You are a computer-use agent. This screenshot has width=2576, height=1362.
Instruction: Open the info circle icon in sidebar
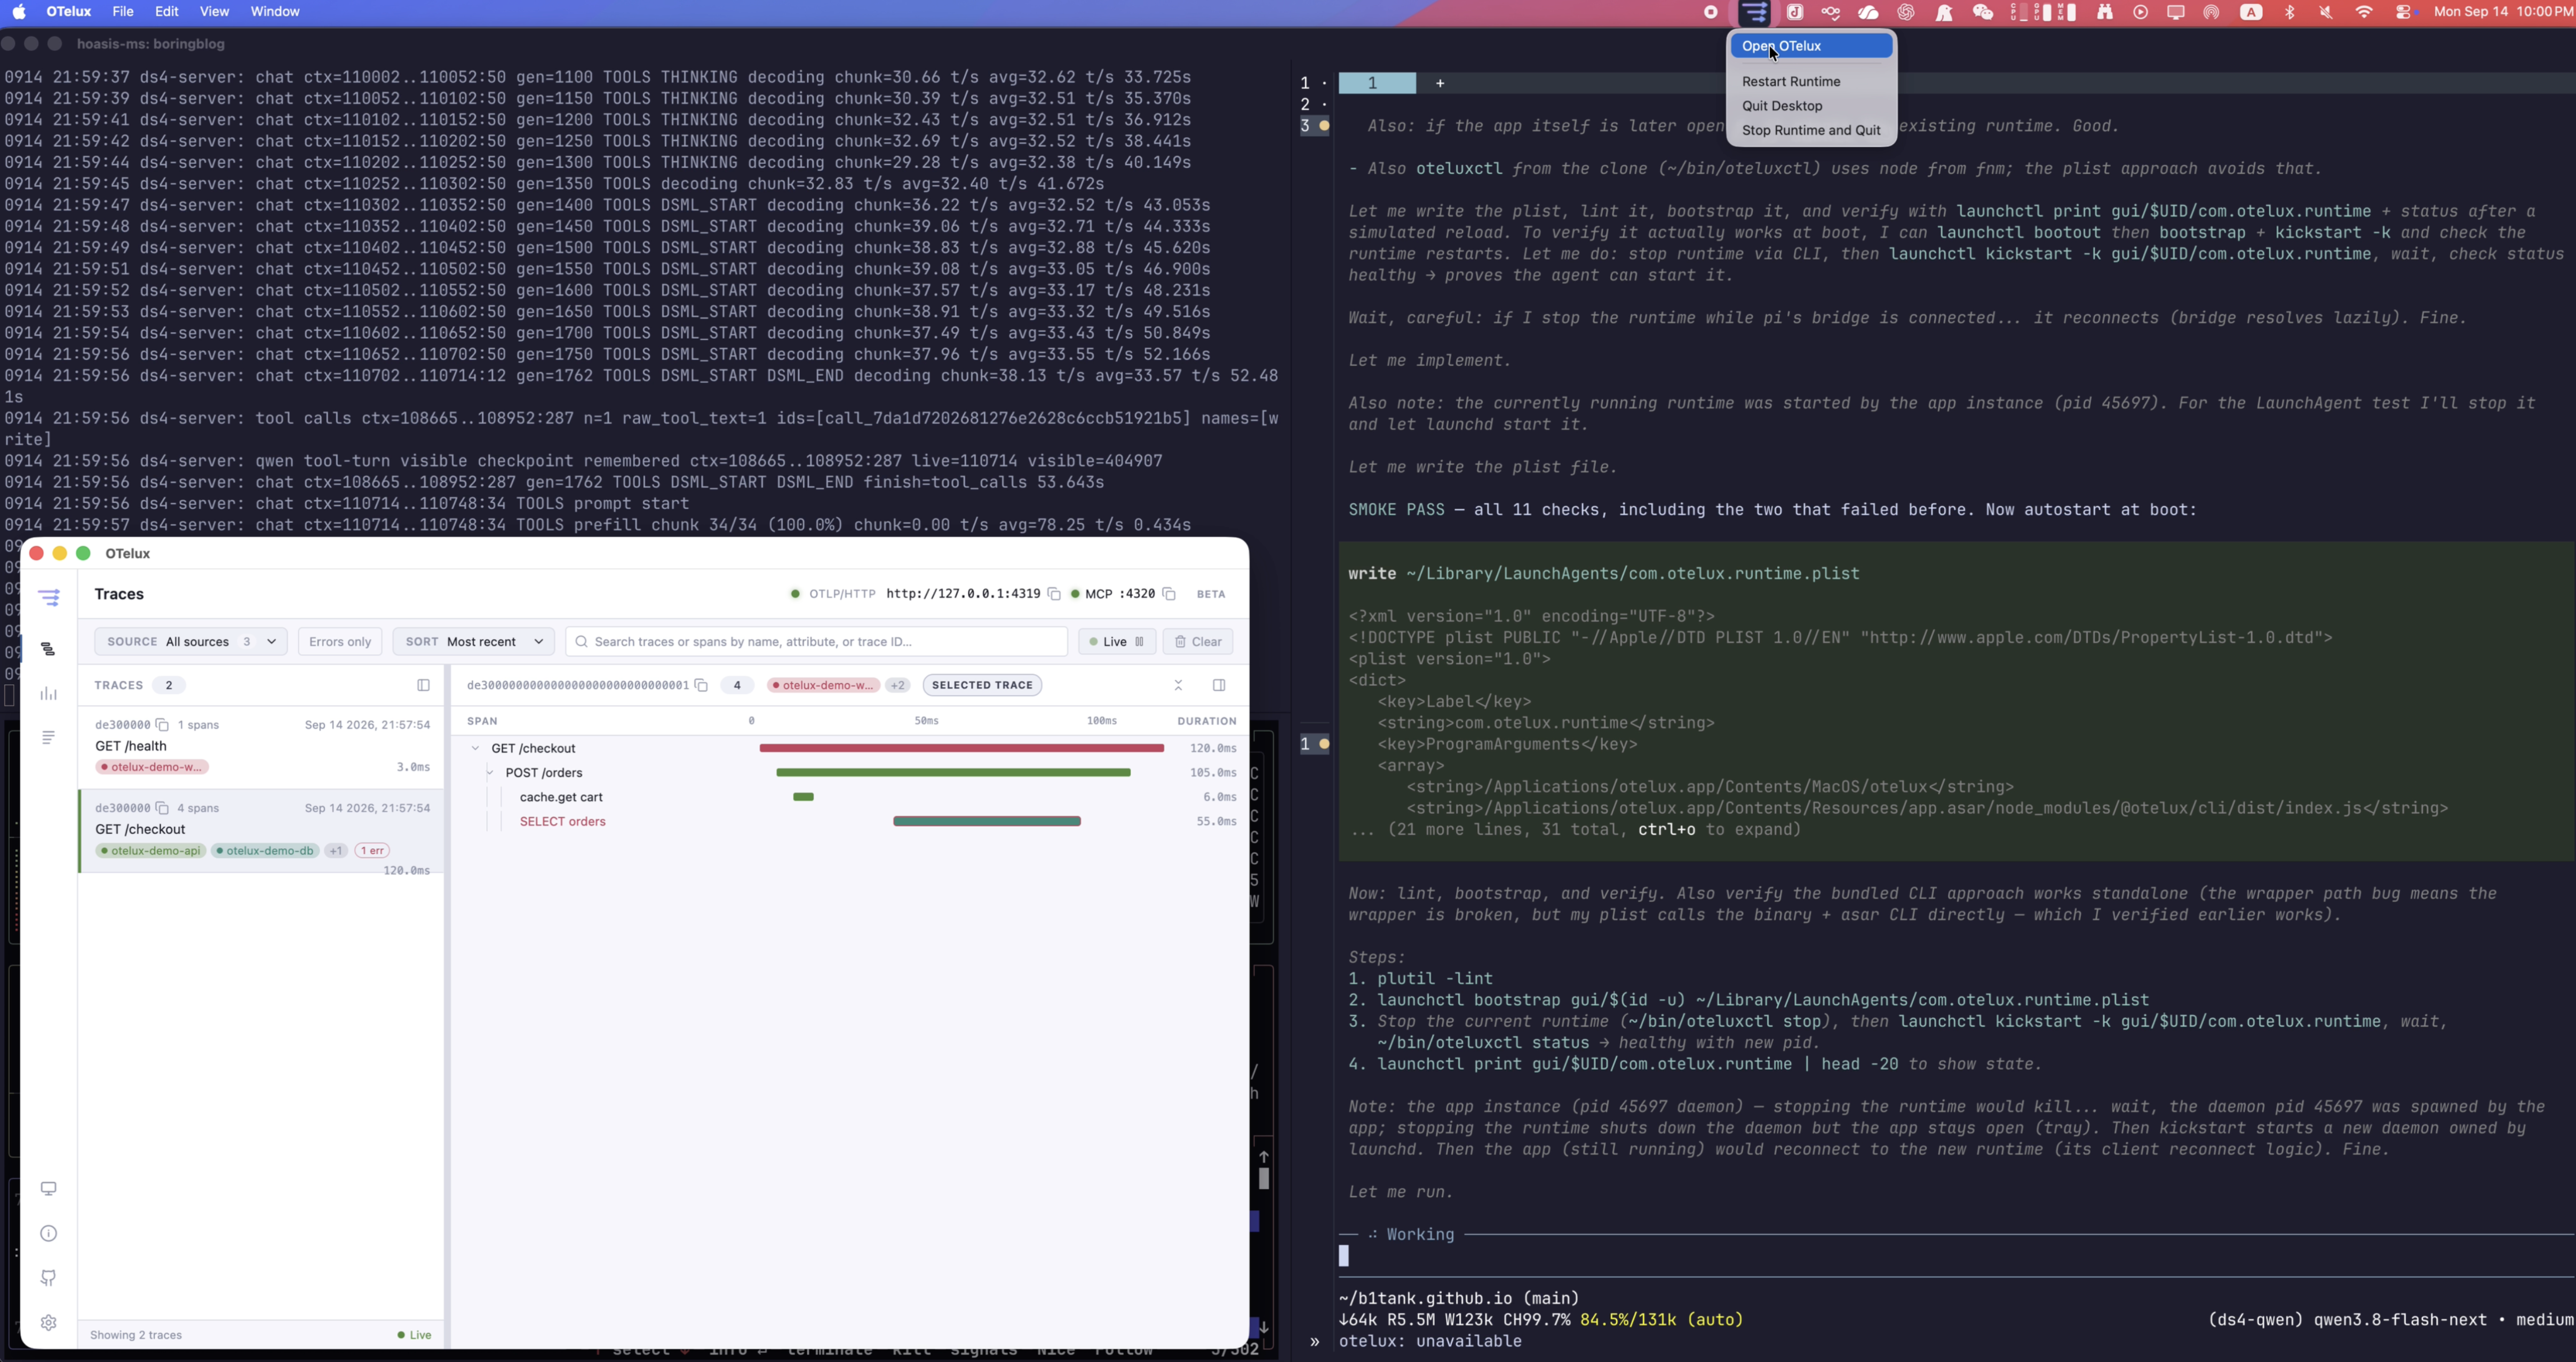(49, 1233)
